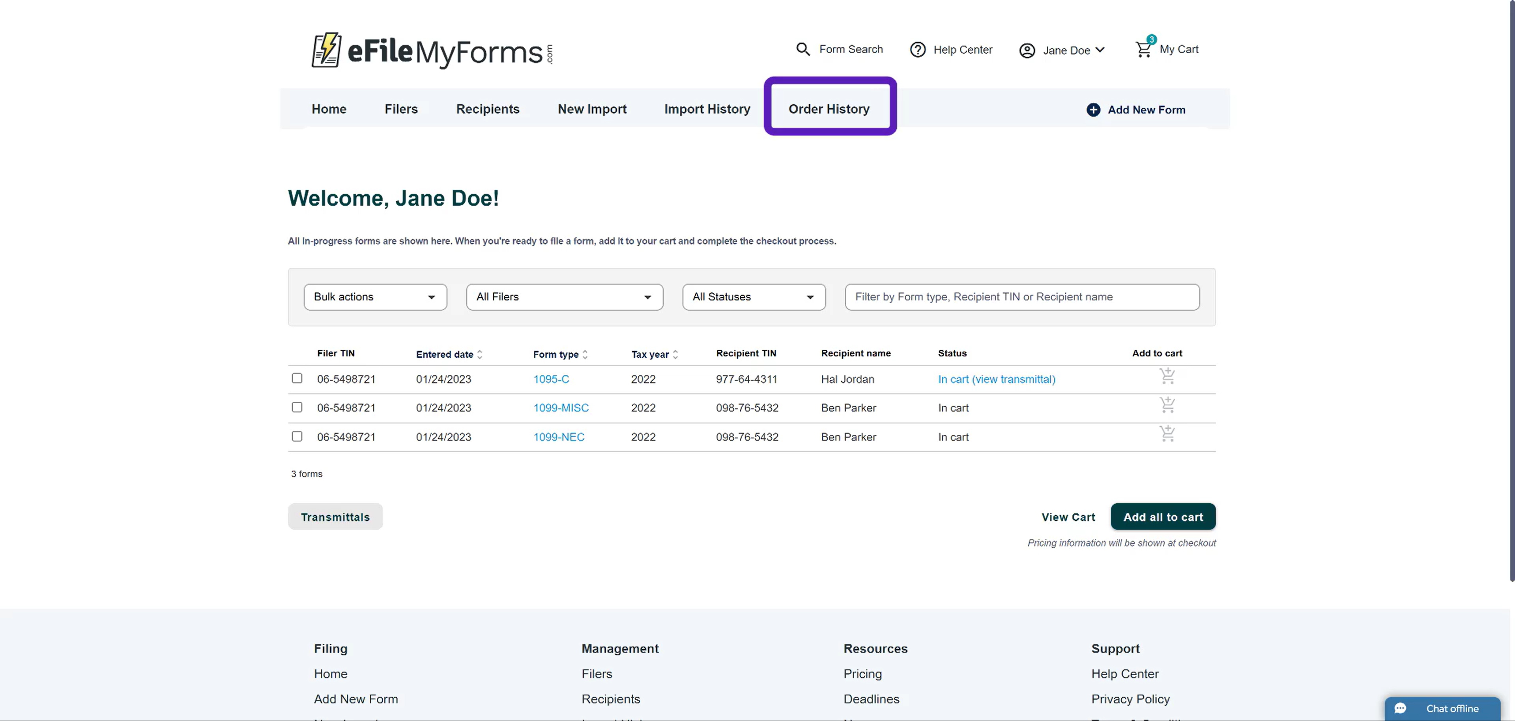
Task: Open the Bulk actions dropdown
Action: click(375, 297)
